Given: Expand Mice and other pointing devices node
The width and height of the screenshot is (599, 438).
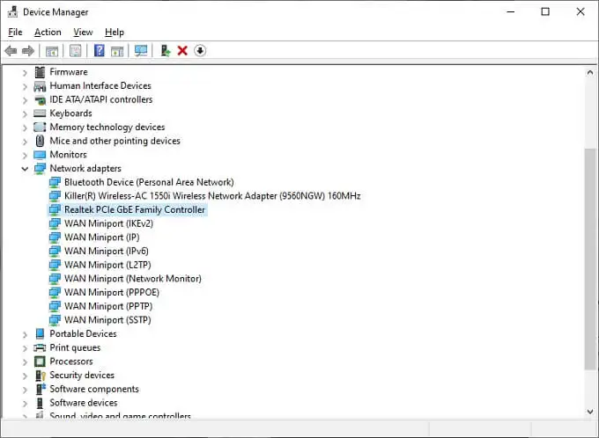Looking at the screenshot, I should click(25, 142).
